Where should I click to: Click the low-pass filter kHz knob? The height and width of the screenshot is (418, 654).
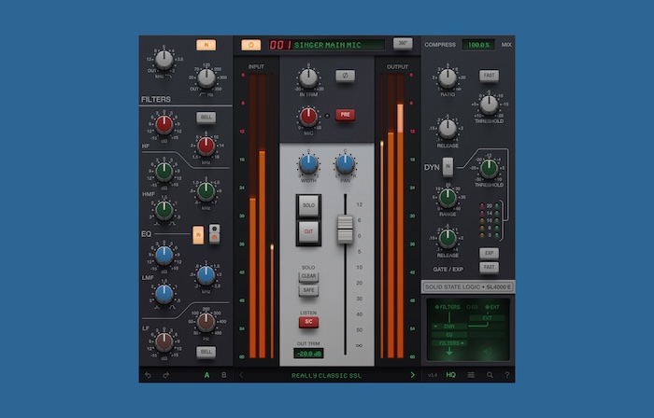164,60
